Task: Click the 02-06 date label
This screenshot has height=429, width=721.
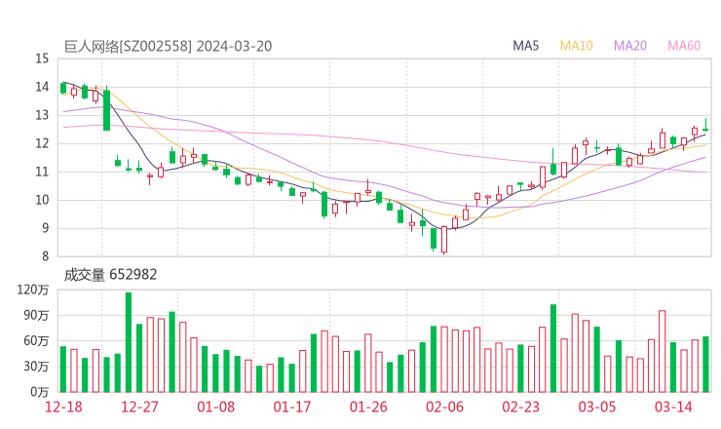Action: [444, 407]
